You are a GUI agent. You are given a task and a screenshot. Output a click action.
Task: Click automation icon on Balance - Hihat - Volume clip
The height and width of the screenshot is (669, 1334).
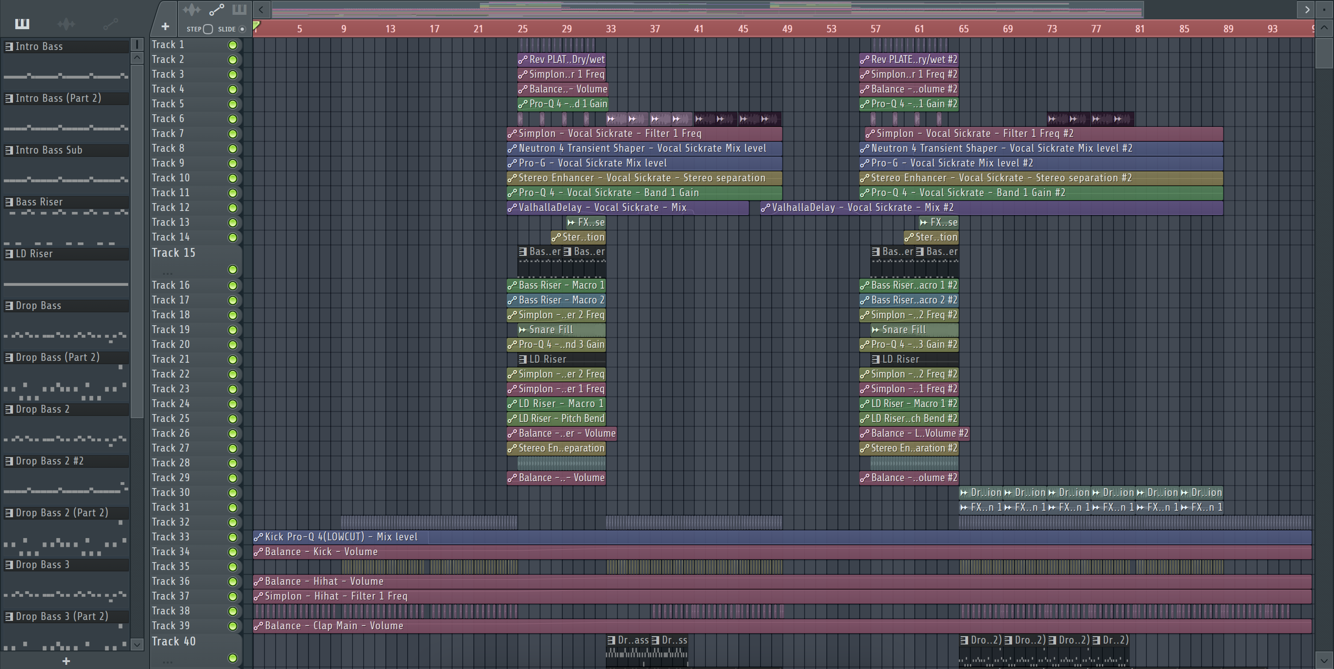258,582
